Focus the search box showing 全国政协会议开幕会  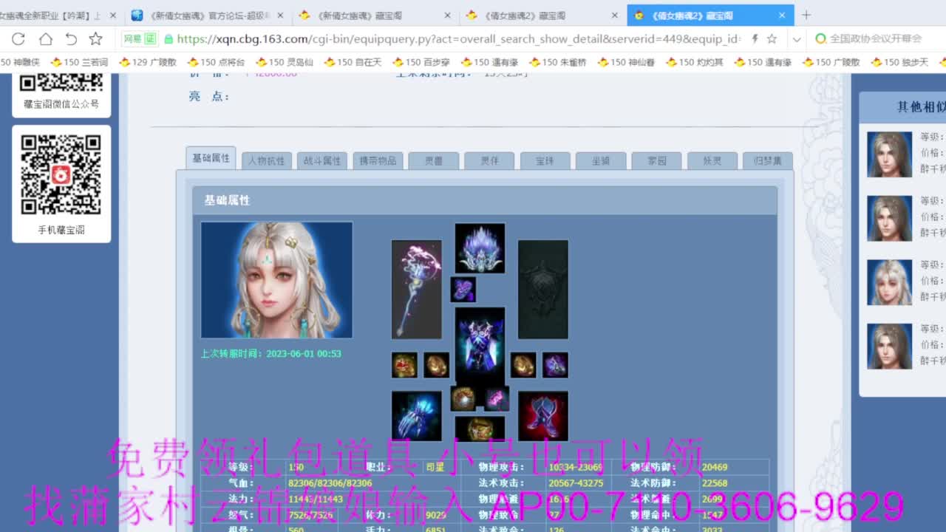[x=876, y=38]
